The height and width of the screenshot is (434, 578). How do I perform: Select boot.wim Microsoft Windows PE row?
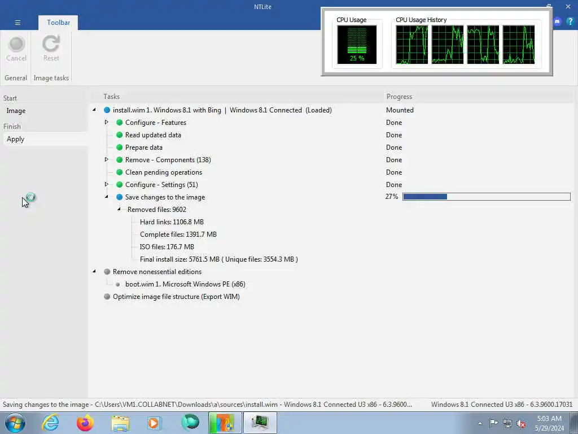185,284
